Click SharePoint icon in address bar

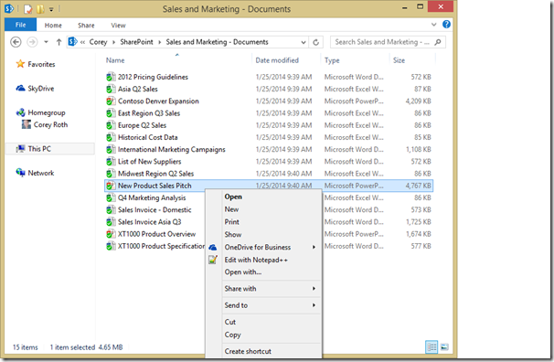click(72, 42)
